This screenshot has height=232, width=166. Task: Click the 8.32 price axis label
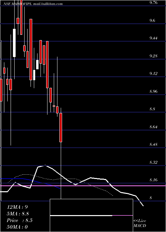(x=154, y=162)
